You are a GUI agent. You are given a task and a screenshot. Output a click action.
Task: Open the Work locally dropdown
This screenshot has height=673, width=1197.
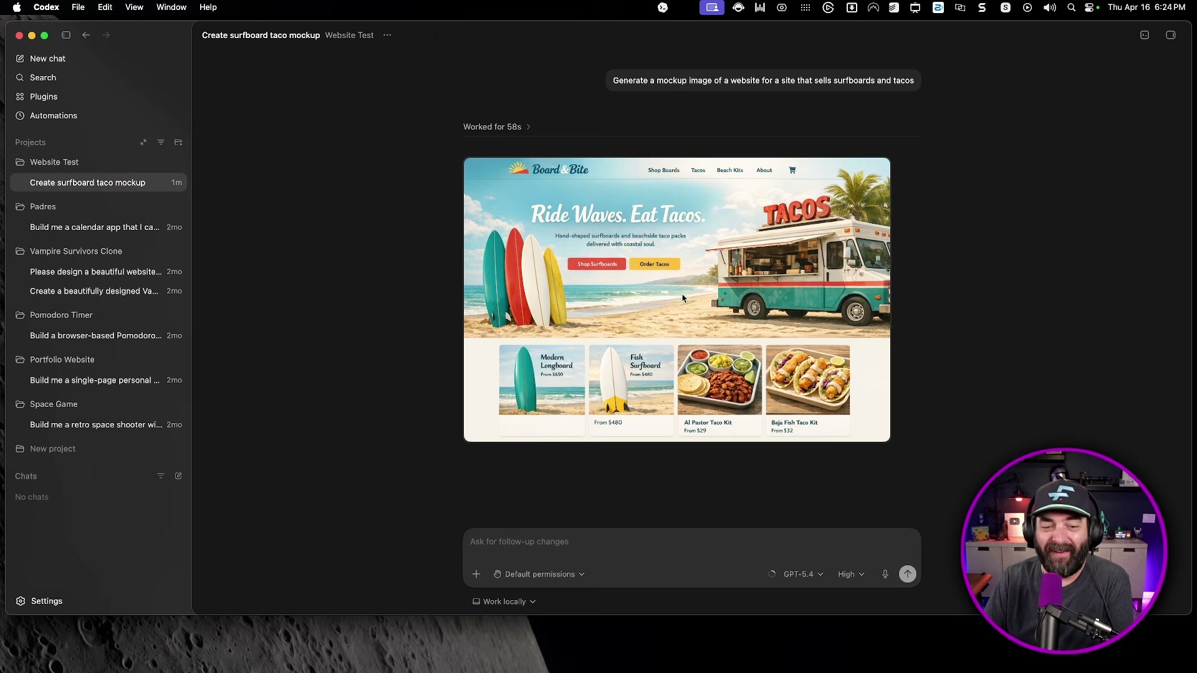point(504,601)
